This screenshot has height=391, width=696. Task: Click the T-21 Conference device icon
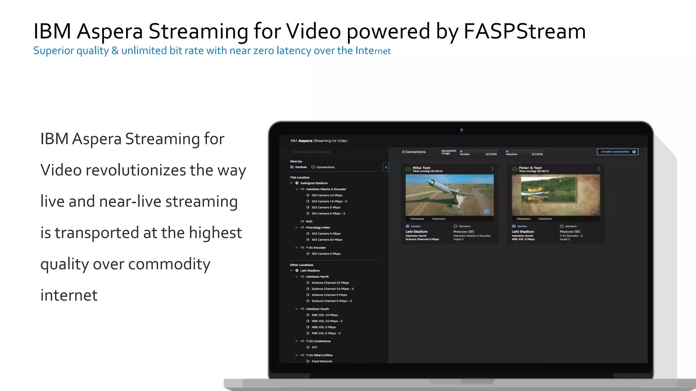[x=302, y=341]
